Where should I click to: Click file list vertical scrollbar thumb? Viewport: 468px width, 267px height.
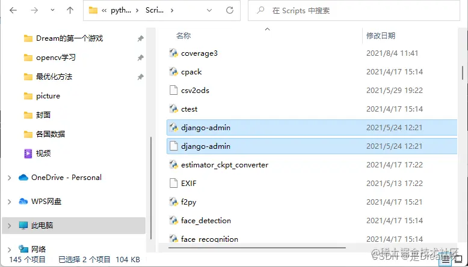pos(463,73)
